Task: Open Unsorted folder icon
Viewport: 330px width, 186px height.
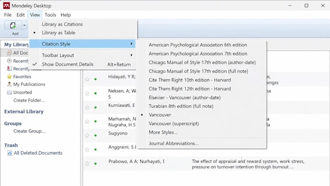Action: (9, 92)
